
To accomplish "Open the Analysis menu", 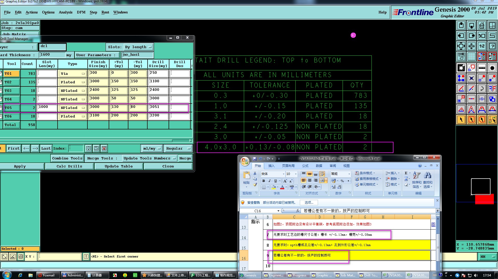I will (x=66, y=12).
